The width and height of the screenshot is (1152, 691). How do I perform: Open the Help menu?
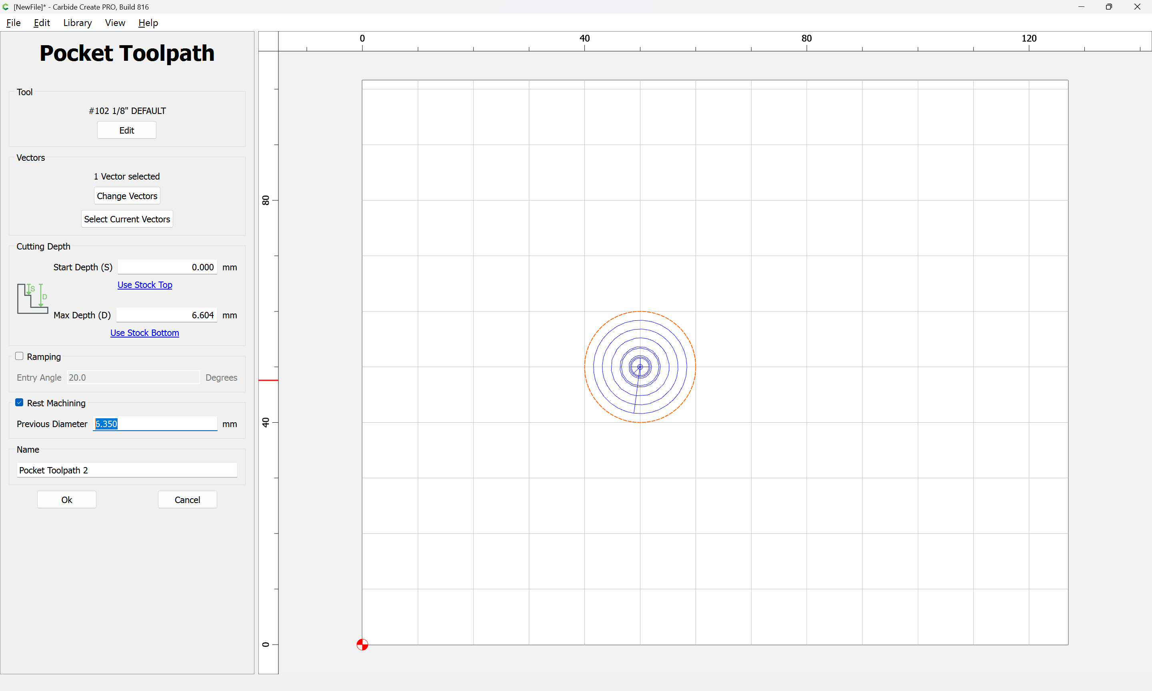(x=148, y=23)
